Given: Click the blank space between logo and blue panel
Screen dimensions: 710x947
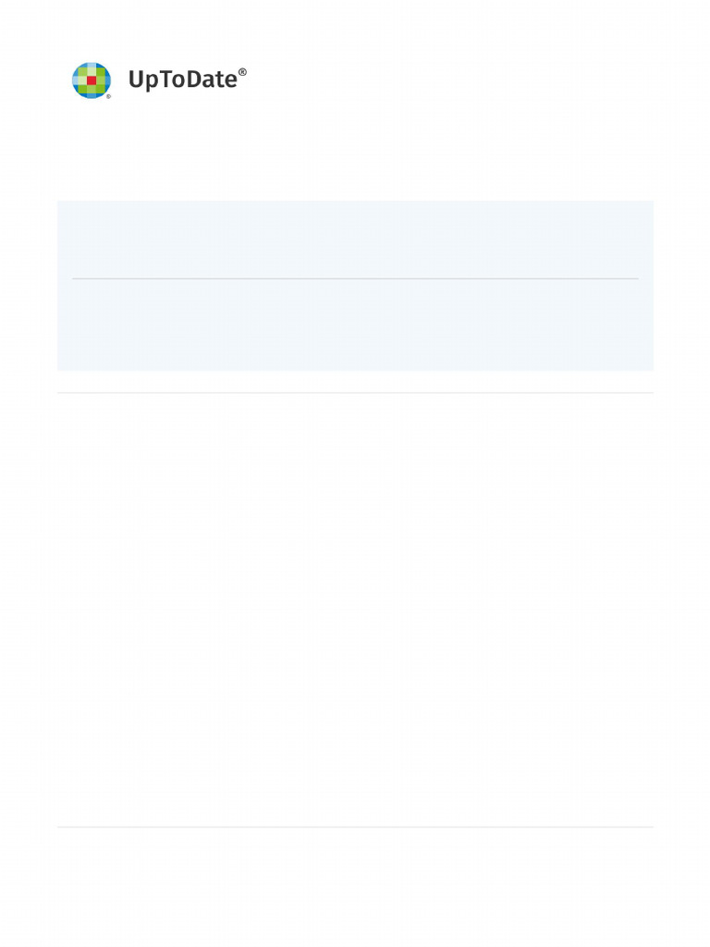Looking at the screenshot, I should click(x=355, y=151).
